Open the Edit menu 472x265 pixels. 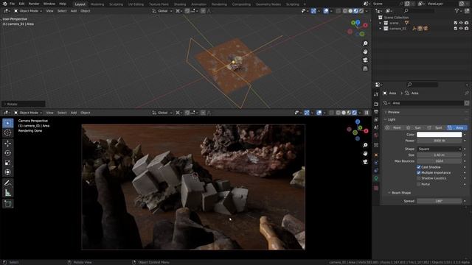pos(21,4)
